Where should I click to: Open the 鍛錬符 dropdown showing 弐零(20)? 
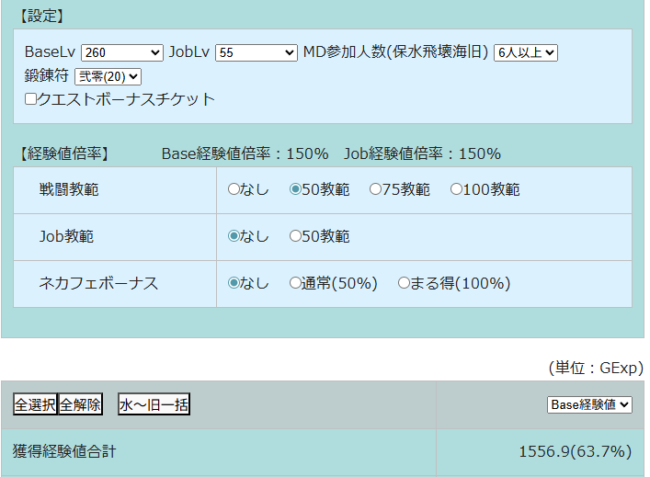[x=108, y=77]
